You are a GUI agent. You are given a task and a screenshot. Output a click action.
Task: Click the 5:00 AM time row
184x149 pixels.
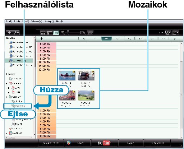pos(47,44)
